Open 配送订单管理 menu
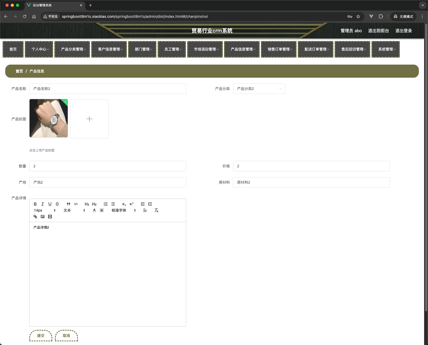 316,49
